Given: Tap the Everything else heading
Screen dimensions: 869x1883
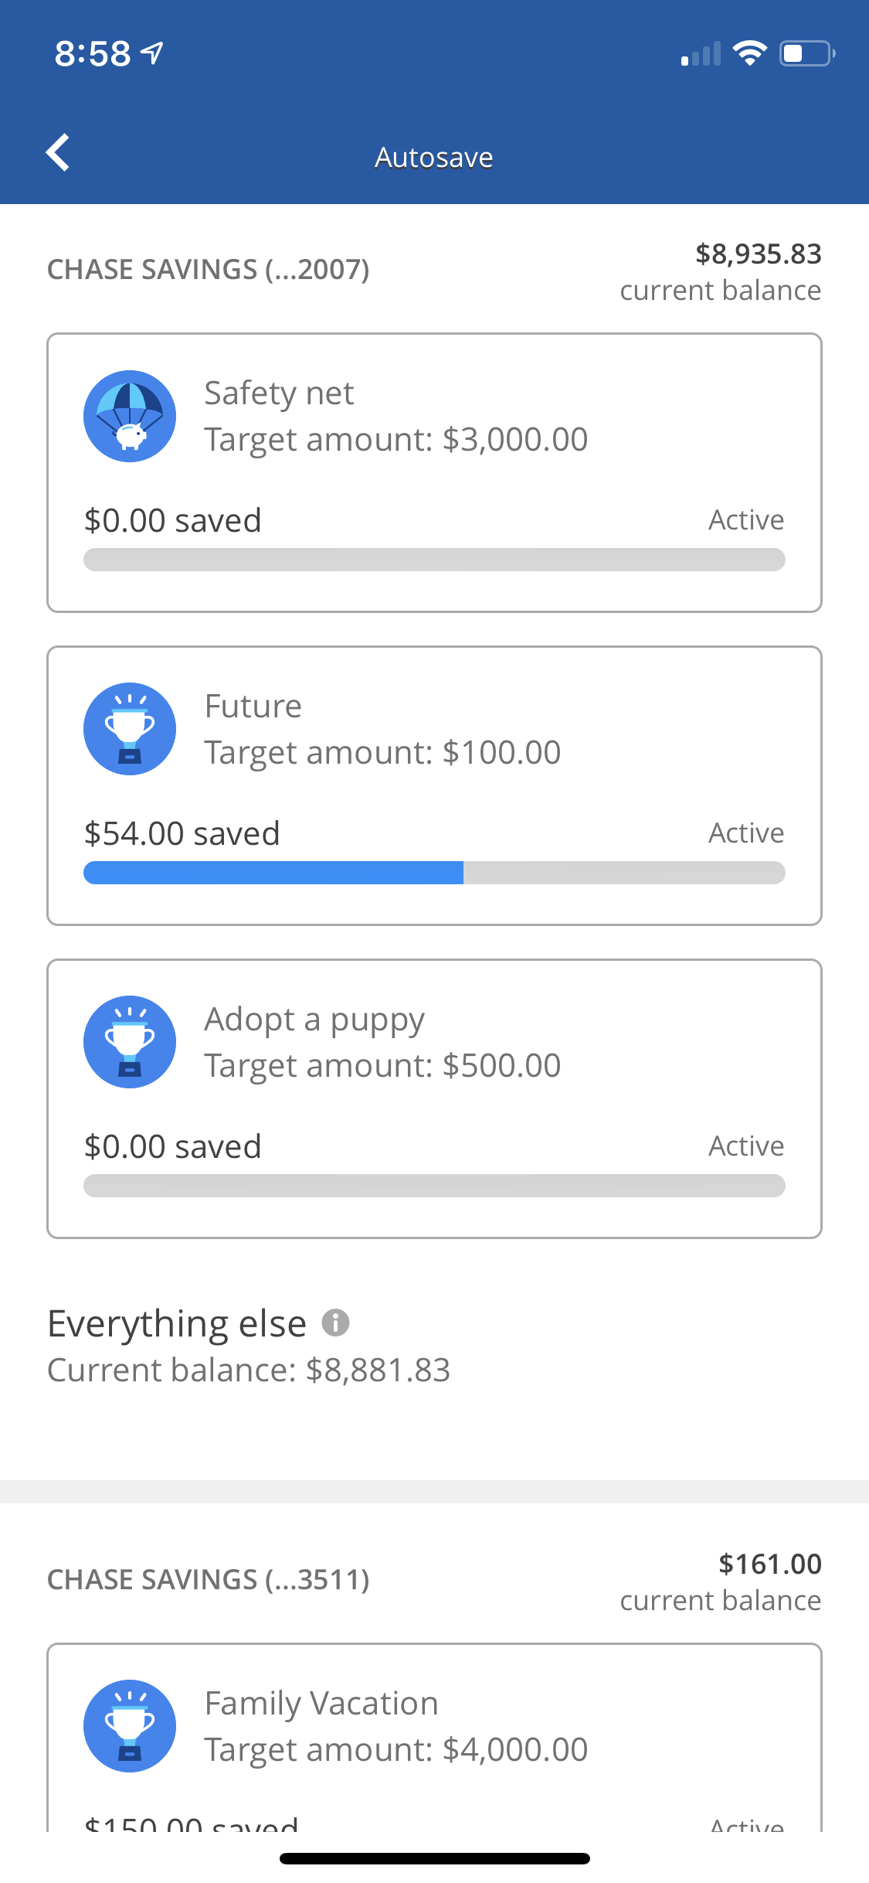Looking at the screenshot, I should (177, 1323).
